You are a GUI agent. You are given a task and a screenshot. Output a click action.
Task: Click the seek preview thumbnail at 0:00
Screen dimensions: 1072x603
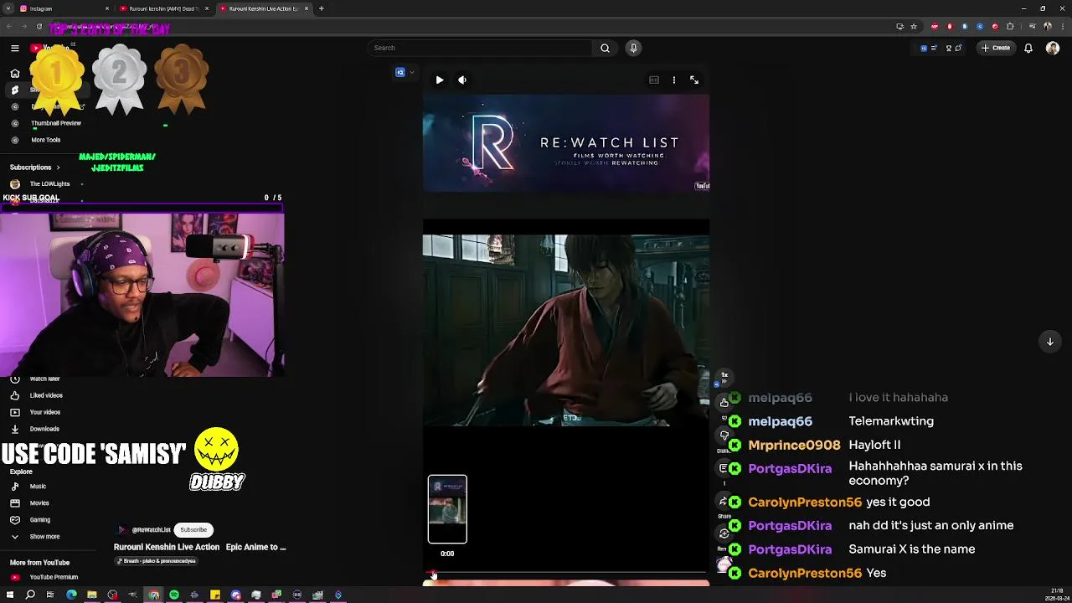(x=447, y=509)
